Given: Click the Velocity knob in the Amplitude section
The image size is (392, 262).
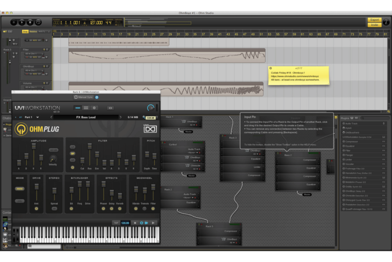Looking at the screenshot, I should [53, 158].
